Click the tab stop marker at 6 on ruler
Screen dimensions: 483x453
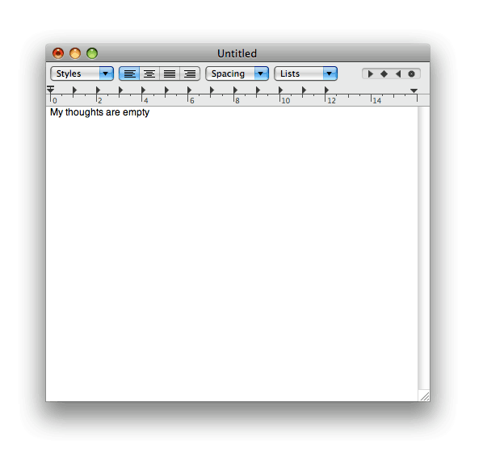point(189,90)
